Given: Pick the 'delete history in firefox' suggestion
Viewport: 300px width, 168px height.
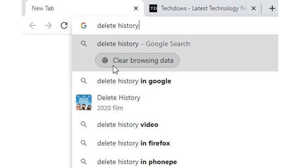Looking at the screenshot, I should pyautogui.click(x=133, y=143).
